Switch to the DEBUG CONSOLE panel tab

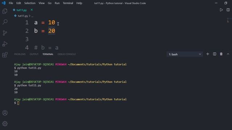pyautogui.click(x=66, y=54)
